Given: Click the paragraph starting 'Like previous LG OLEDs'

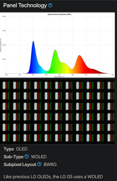Looking at the screenshot, I should point(53,177).
